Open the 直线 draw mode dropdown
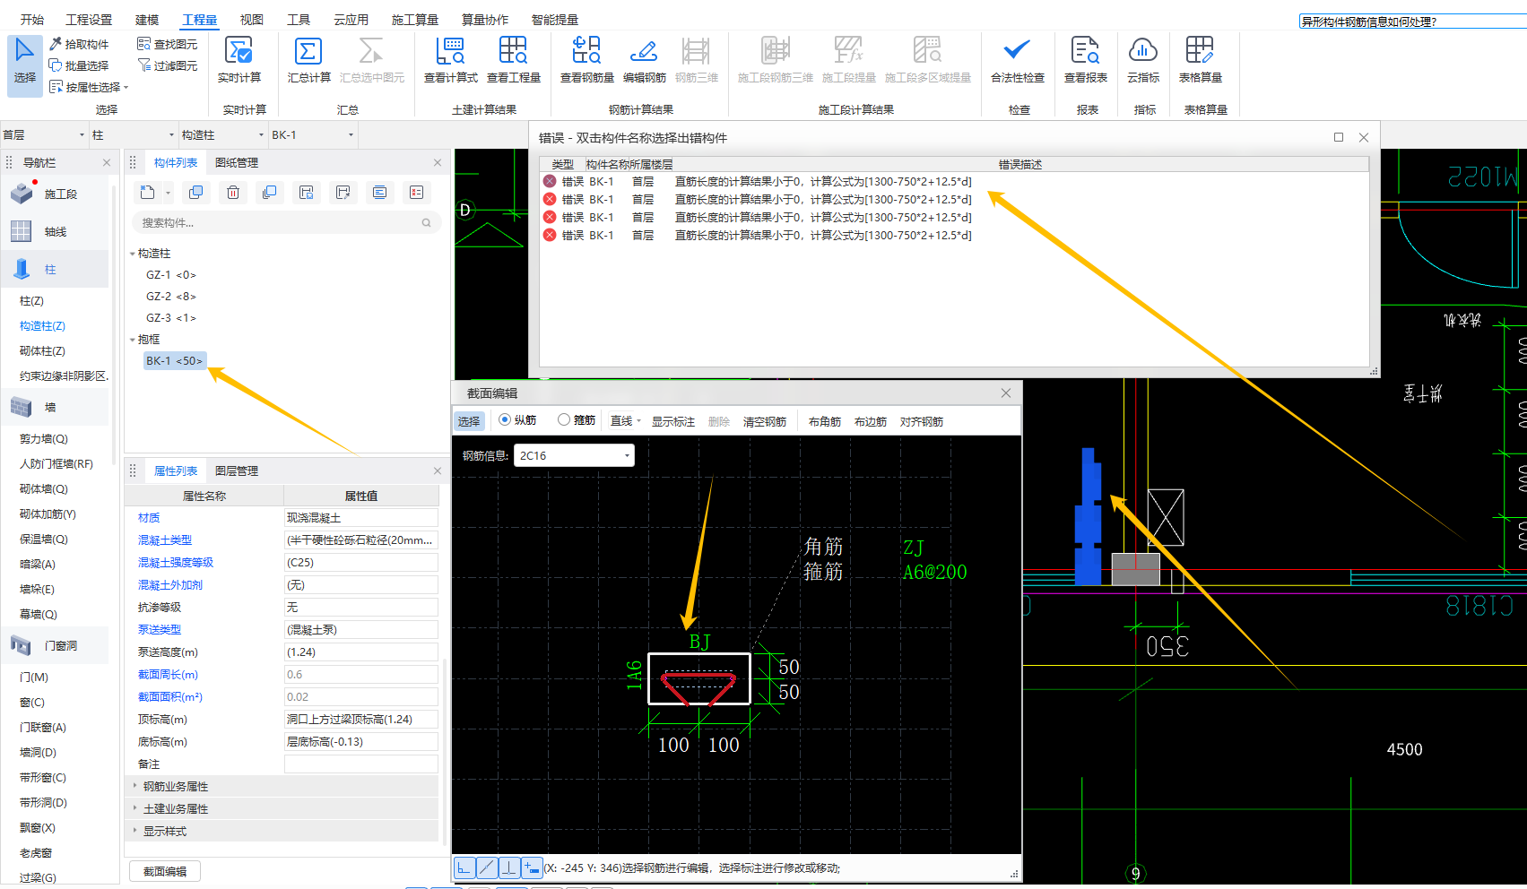The image size is (1527, 889). [x=626, y=421]
